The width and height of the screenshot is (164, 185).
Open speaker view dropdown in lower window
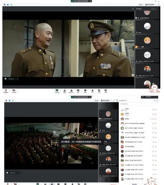click(x=106, y=101)
